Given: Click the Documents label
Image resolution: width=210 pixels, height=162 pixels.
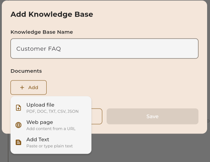Looking at the screenshot, I should pyautogui.click(x=26, y=71).
